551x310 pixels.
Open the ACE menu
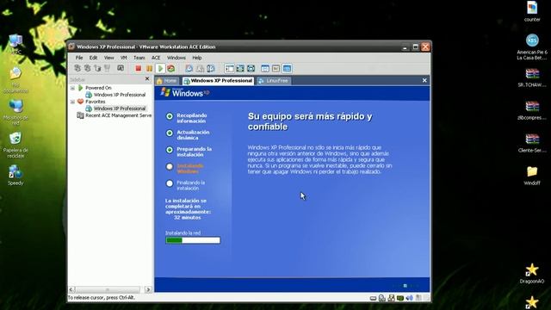156,58
